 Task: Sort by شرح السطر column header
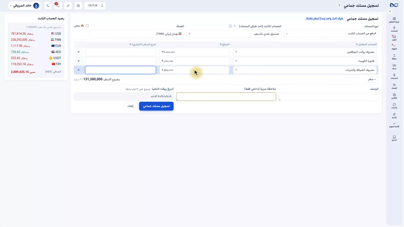tap(142, 44)
